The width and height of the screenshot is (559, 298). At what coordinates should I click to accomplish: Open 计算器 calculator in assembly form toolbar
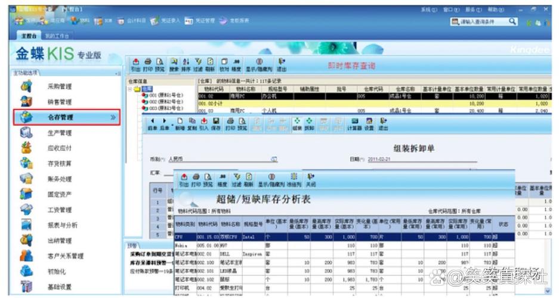click(x=354, y=124)
